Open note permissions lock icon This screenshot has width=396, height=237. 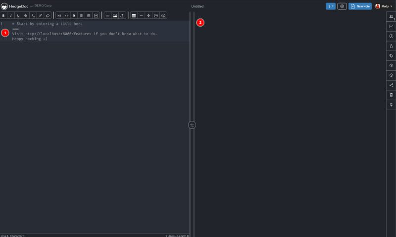391,46
